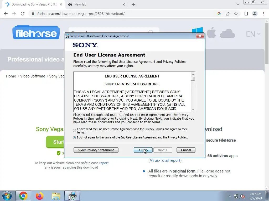The width and height of the screenshot is (269, 201).
Task: Click the 'report' issues link
Action: pyautogui.click(x=104, y=163)
